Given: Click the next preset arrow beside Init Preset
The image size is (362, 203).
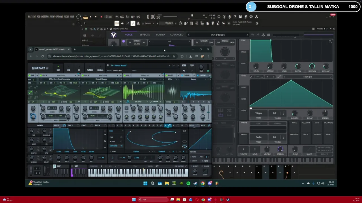Looking at the screenshot, I should click(247, 35).
